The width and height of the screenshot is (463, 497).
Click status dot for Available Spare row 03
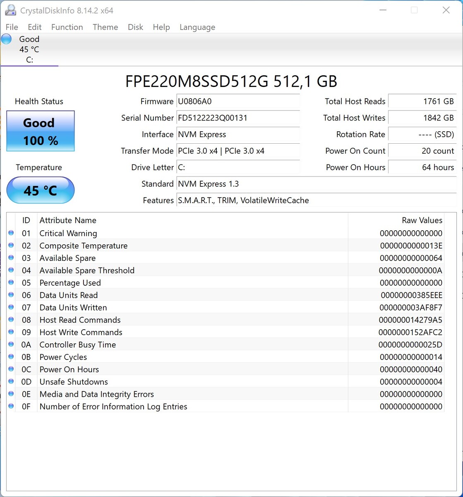tap(11, 258)
